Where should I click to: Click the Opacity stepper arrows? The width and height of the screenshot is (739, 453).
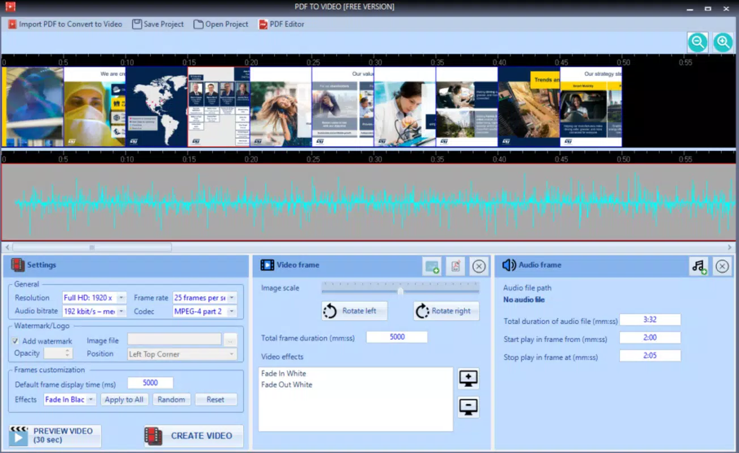(68, 353)
